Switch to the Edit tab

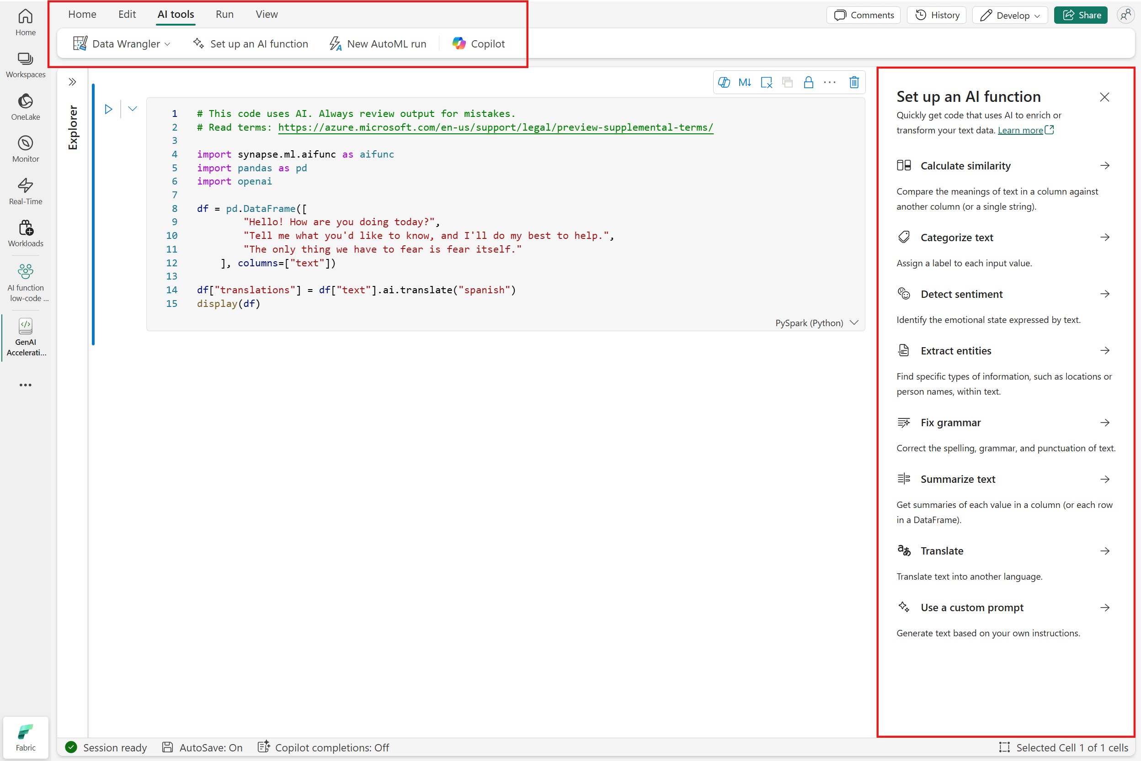pyautogui.click(x=127, y=15)
